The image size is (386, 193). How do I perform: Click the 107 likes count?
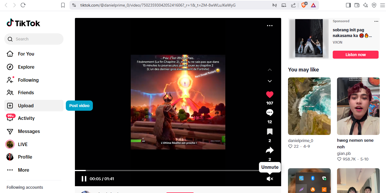pos(270,103)
